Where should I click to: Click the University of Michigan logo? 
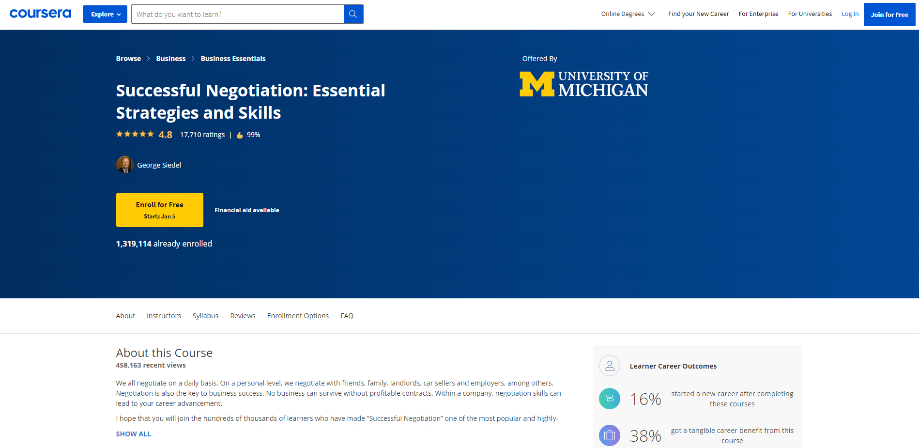(584, 84)
